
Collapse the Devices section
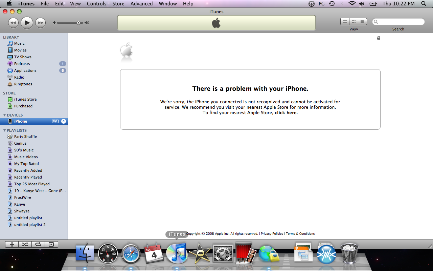click(x=4, y=115)
